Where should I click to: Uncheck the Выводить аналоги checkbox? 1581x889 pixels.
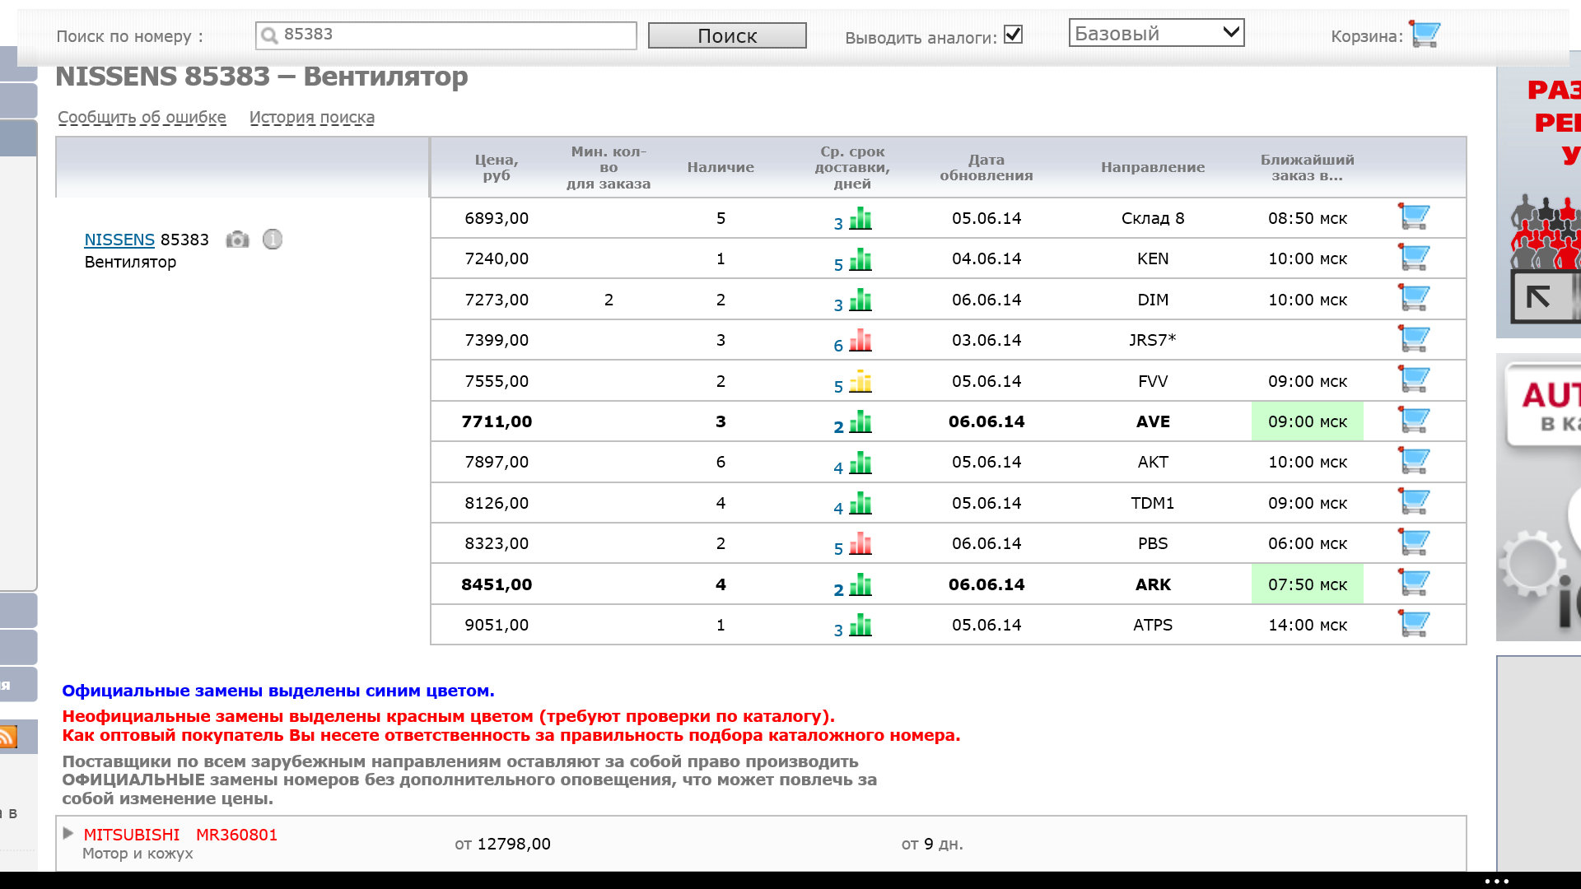click(x=1014, y=35)
